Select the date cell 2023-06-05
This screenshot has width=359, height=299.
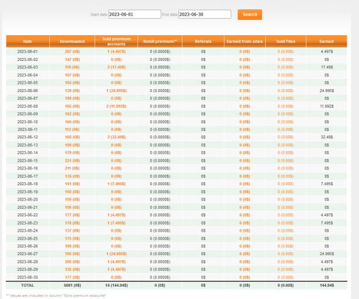coord(28,83)
